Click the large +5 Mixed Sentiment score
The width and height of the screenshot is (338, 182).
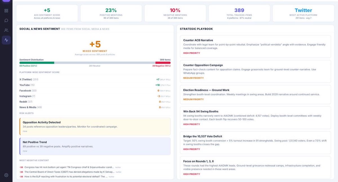pos(95,44)
